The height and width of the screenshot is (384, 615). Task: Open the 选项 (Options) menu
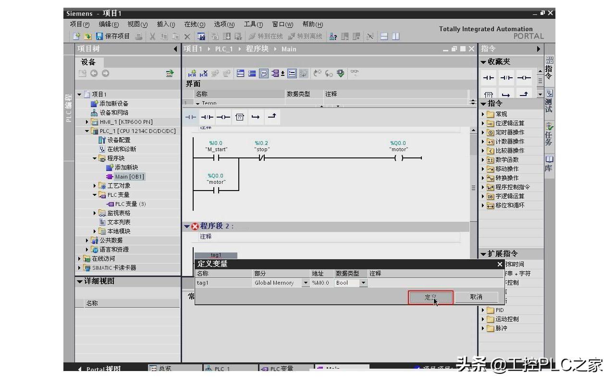click(224, 24)
